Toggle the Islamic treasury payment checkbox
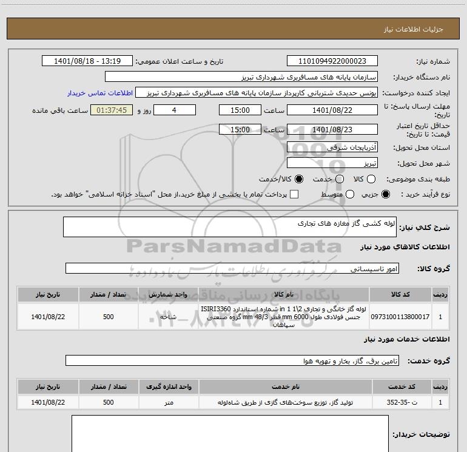467x452 pixels. (x=294, y=194)
